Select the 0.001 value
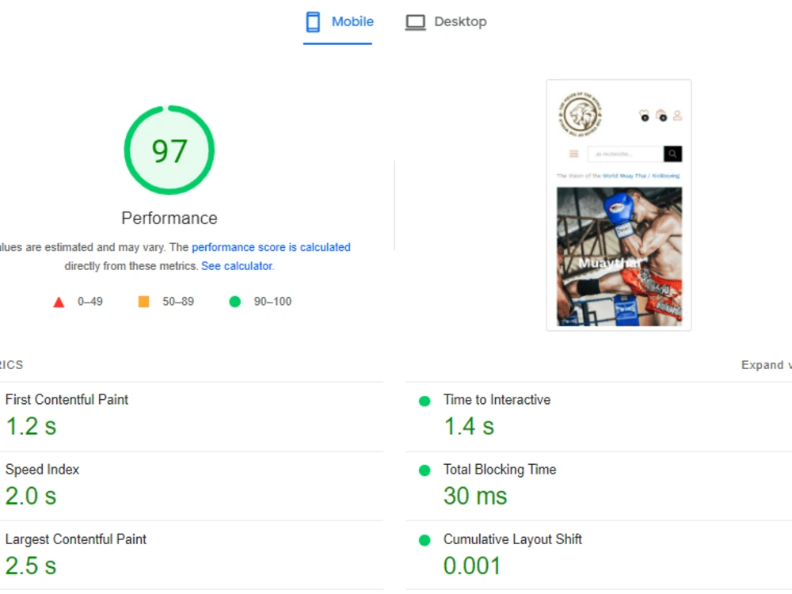This screenshot has width=792, height=594. click(472, 565)
